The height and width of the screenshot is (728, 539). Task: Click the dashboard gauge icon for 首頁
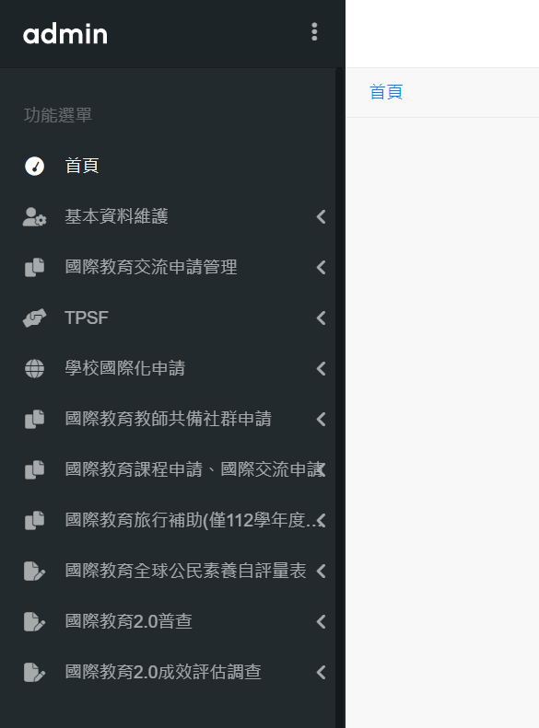click(x=34, y=166)
